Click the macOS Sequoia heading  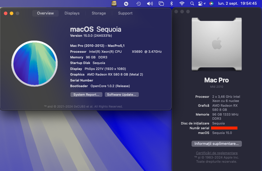96,29
